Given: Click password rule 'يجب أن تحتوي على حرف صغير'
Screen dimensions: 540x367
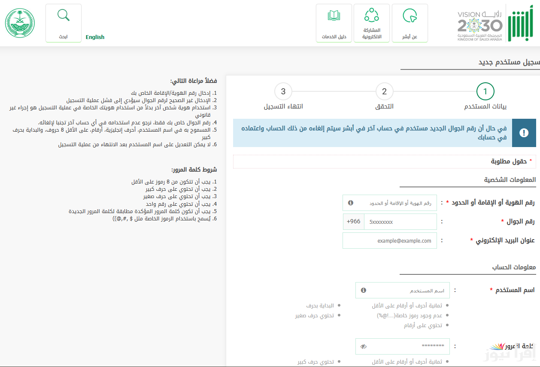Looking at the screenshot, I should coord(180,196).
